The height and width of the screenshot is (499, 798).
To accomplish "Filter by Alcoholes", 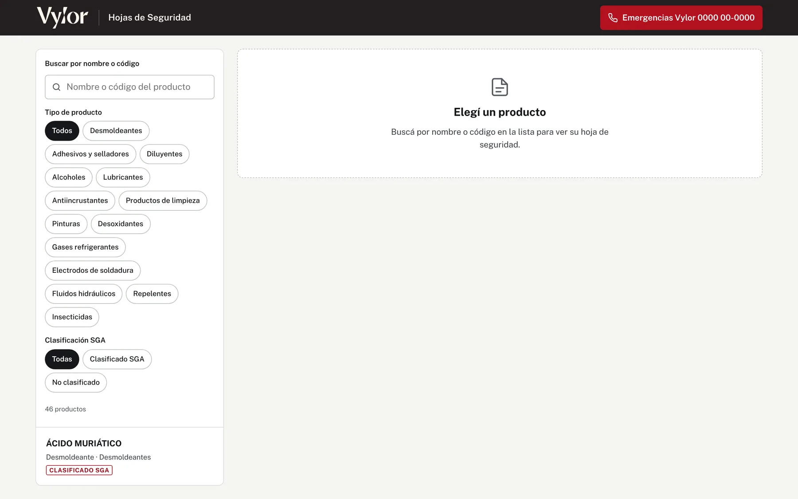I will [x=69, y=177].
